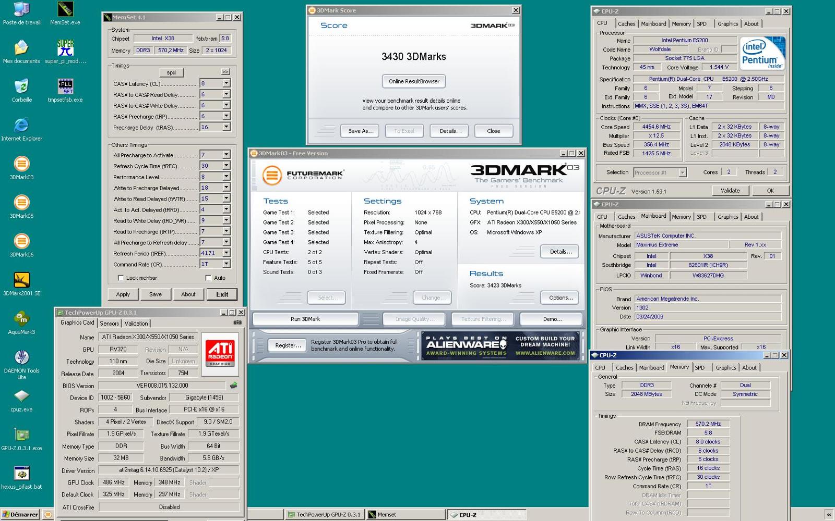Click Validate in CPU-Z

coord(730,191)
